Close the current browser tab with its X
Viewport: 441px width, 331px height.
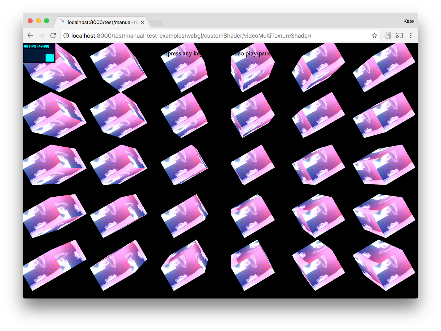[142, 23]
